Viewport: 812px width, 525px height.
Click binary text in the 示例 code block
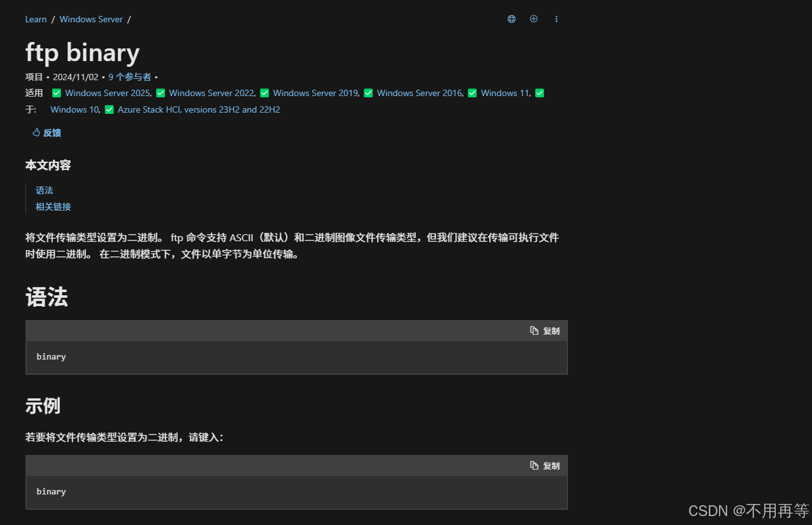(x=52, y=492)
